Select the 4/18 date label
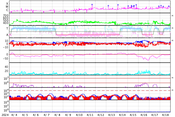The height and width of the screenshot is (117, 175). point(165,115)
